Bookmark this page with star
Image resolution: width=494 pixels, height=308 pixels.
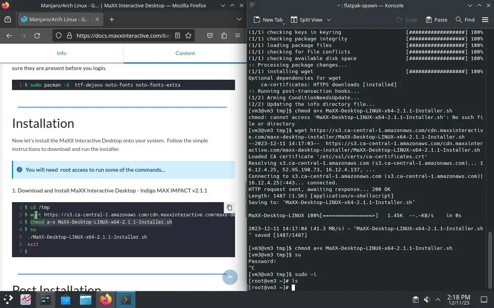(188, 35)
